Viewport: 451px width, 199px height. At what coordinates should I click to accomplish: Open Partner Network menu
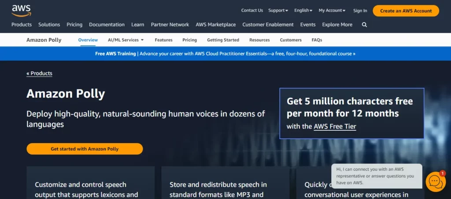(x=170, y=25)
